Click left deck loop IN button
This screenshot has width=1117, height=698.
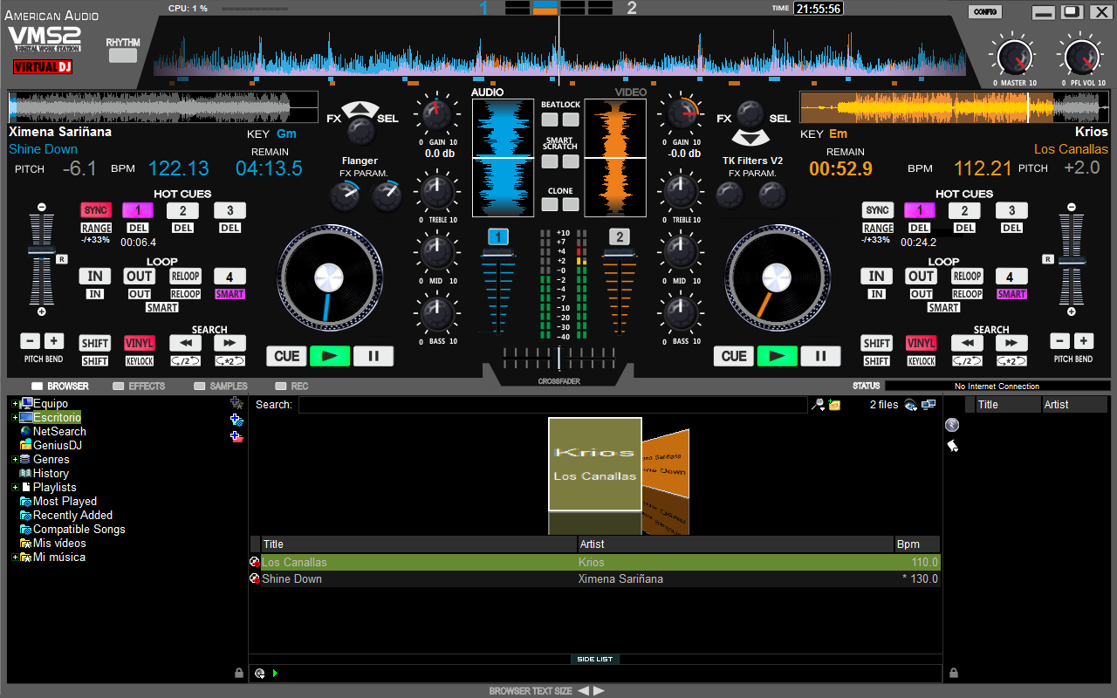(95, 277)
